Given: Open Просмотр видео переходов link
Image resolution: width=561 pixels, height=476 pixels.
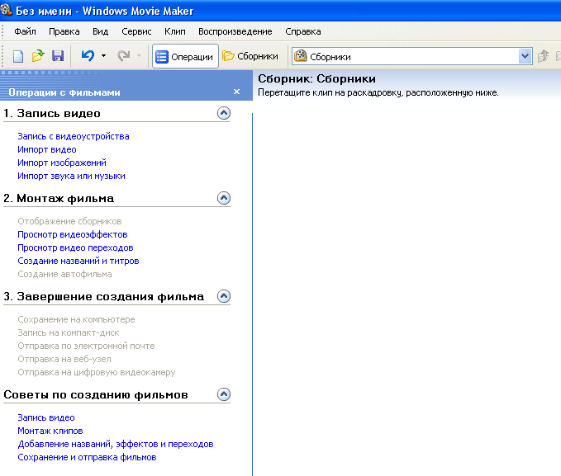Looking at the screenshot, I should click(x=75, y=247).
